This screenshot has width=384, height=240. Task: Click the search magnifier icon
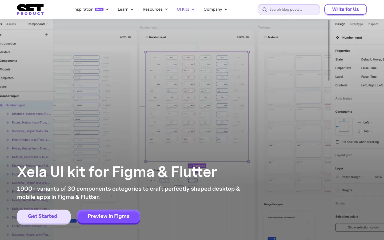pos(265,10)
